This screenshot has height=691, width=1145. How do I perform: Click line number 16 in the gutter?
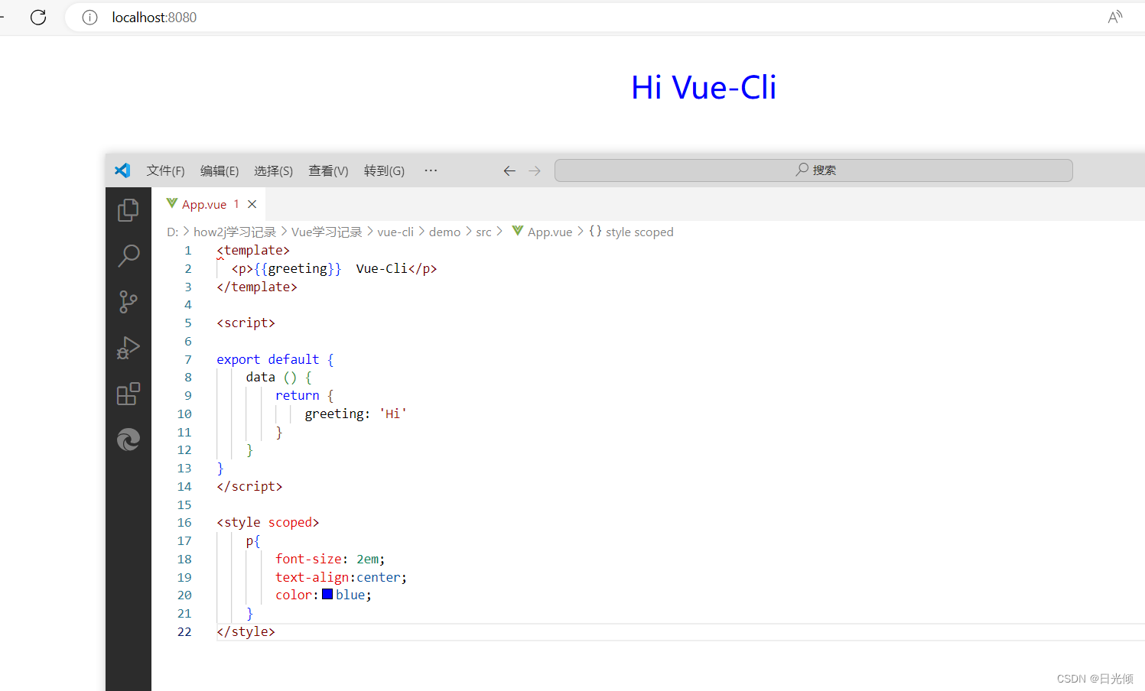[x=184, y=523]
